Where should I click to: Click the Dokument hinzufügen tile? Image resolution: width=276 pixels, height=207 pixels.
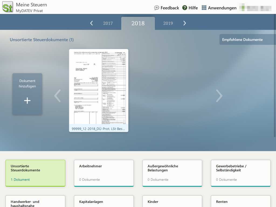point(27,94)
